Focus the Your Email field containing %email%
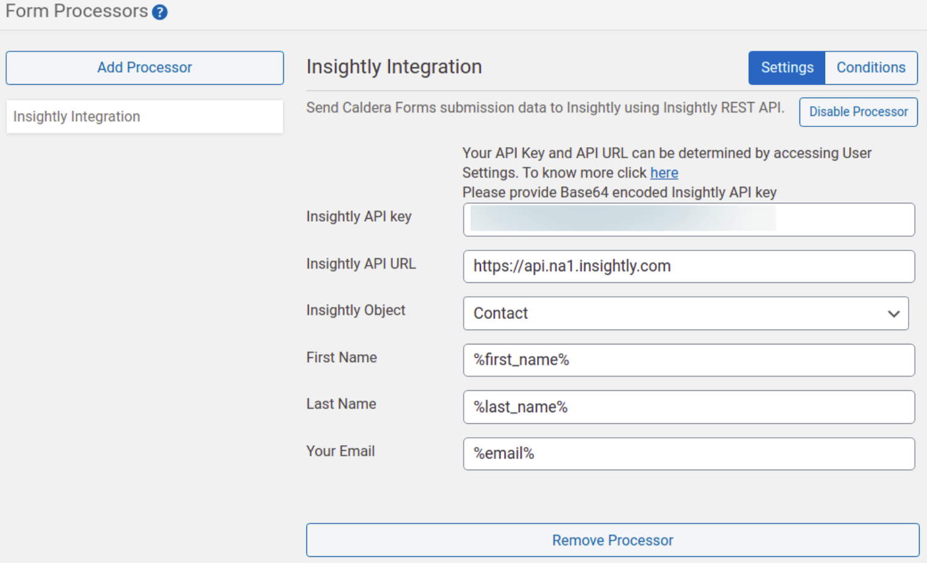Viewport: 927px width, 563px height. pos(689,454)
